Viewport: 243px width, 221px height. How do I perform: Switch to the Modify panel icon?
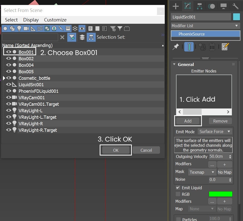187,6
